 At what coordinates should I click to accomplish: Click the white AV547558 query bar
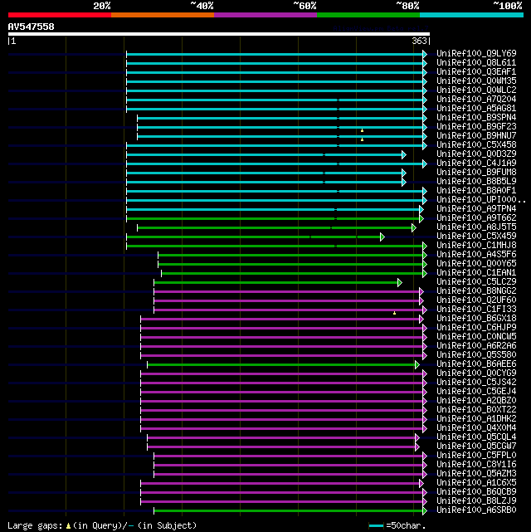[x=219, y=34]
